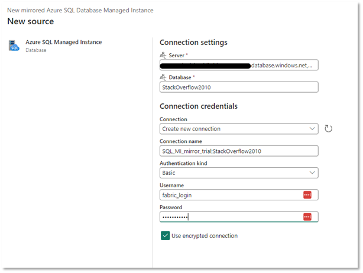Click the Authentication kind label
363x273 pixels.
183,163
